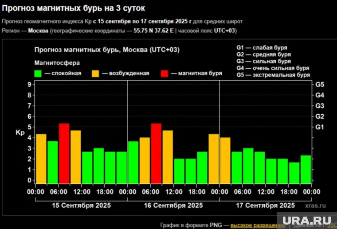Click the 'G5 — экстремальная буря' legend entry

click(273, 75)
